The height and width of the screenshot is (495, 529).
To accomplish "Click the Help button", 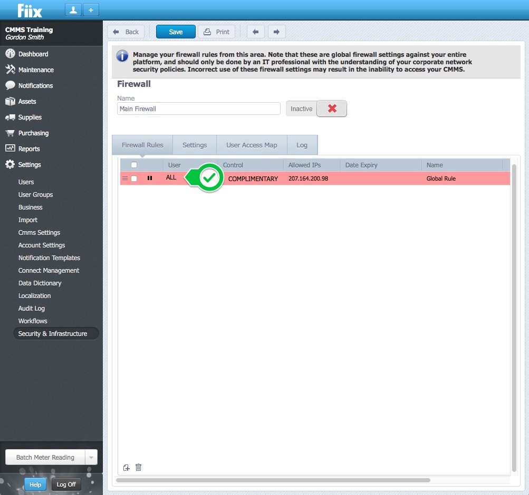I will tap(35, 484).
